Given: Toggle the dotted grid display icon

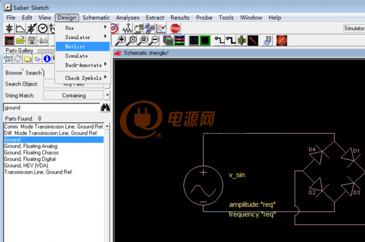Looking at the screenshot, I should click(193, 40).
